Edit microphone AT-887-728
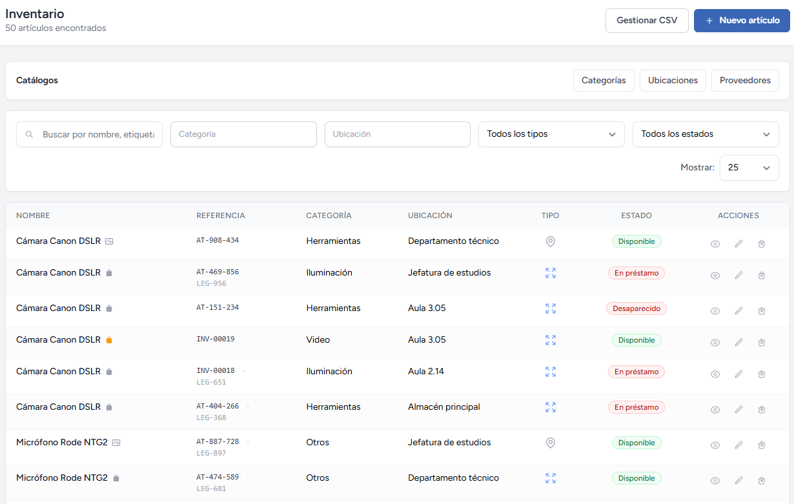794x504 pixels. click(738, 445)
